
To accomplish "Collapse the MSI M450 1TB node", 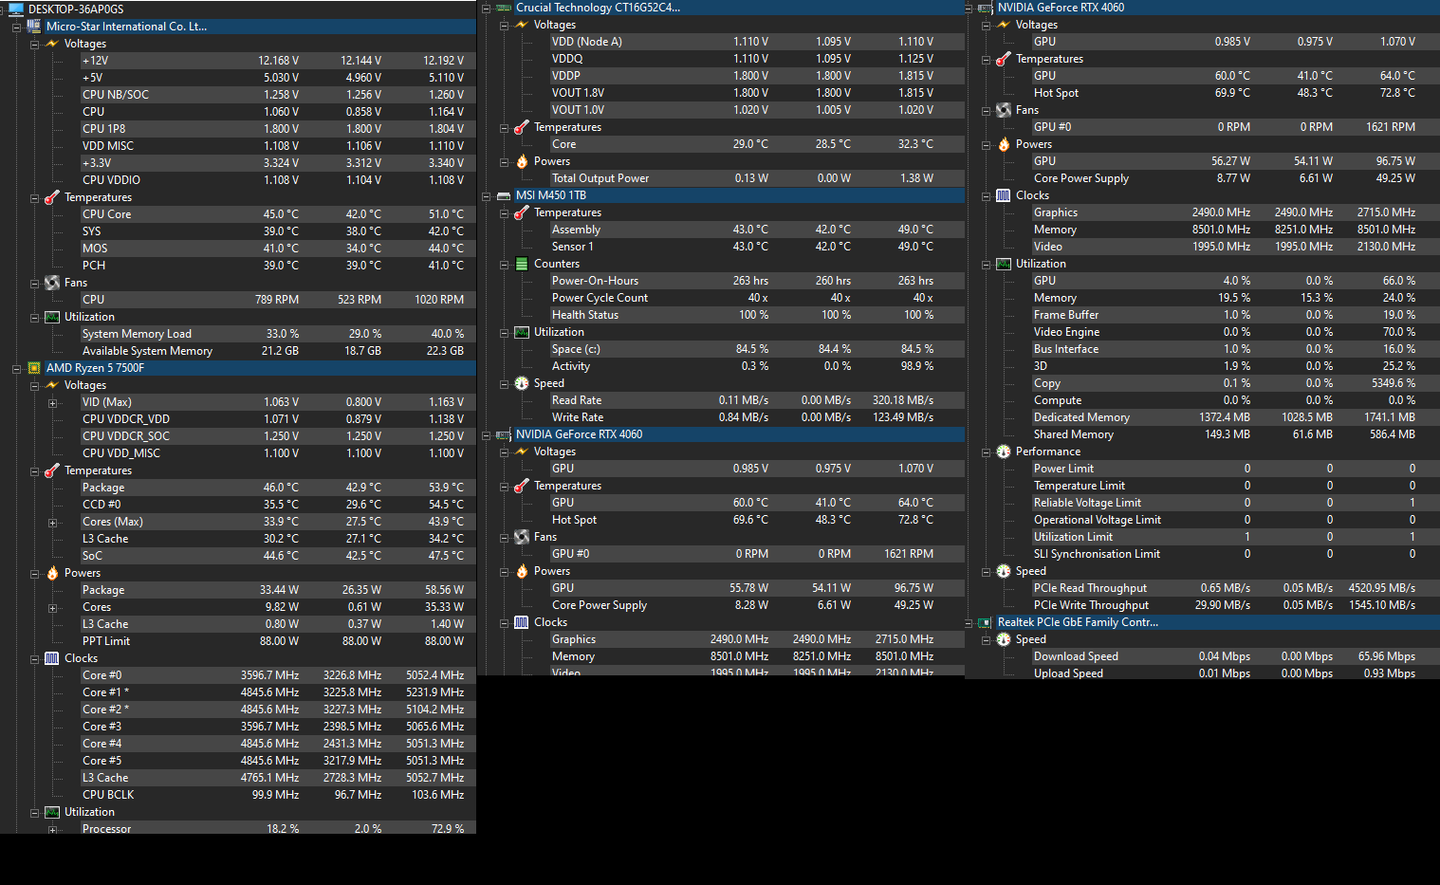I will coord(487,196).
